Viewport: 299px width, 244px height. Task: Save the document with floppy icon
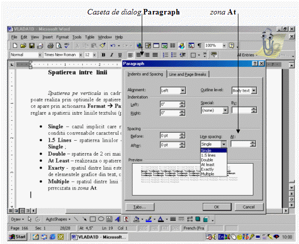click(x=32, y=45)
